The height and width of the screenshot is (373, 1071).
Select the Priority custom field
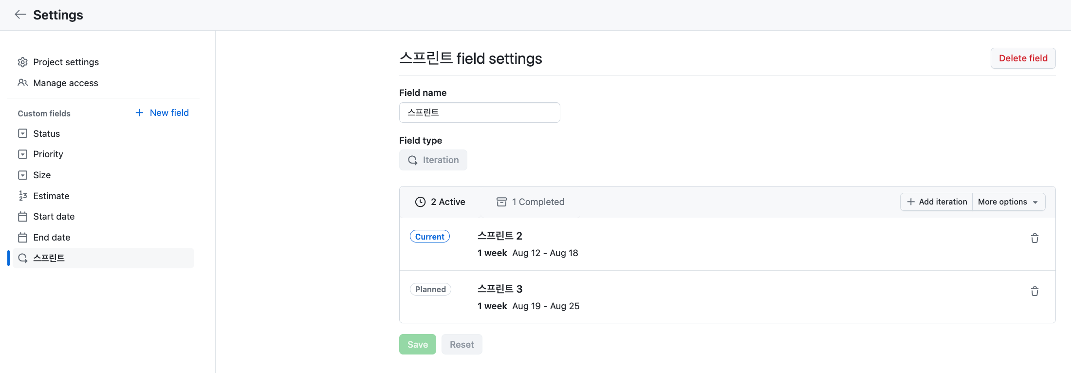[x=48, y=154]
